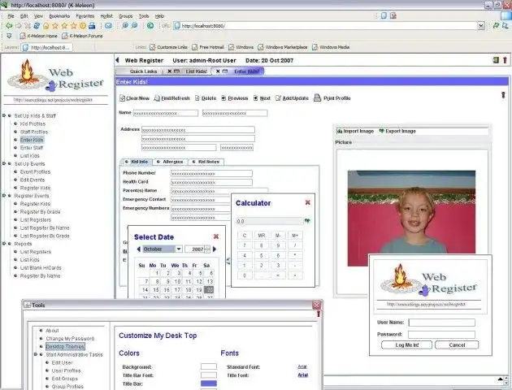Click the year stepper next to 2007

(207, 249)
